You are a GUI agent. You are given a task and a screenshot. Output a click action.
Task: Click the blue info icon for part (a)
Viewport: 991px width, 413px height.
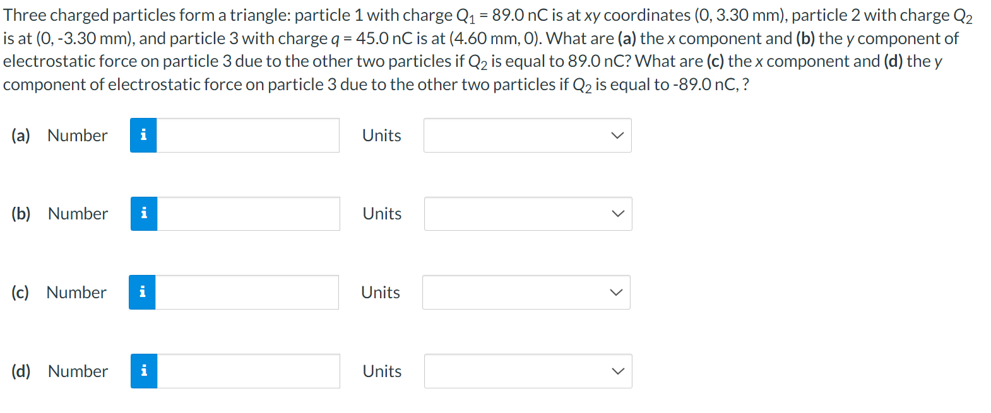click(143, 135)
